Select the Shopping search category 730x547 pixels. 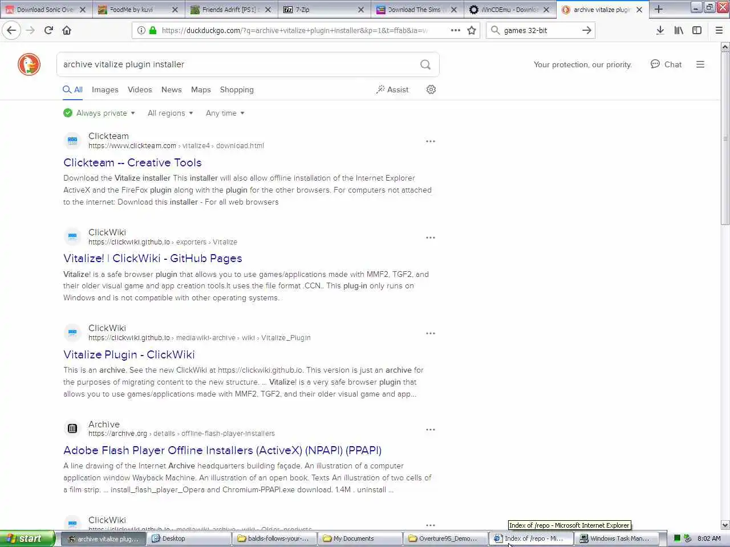coord(237,89)
